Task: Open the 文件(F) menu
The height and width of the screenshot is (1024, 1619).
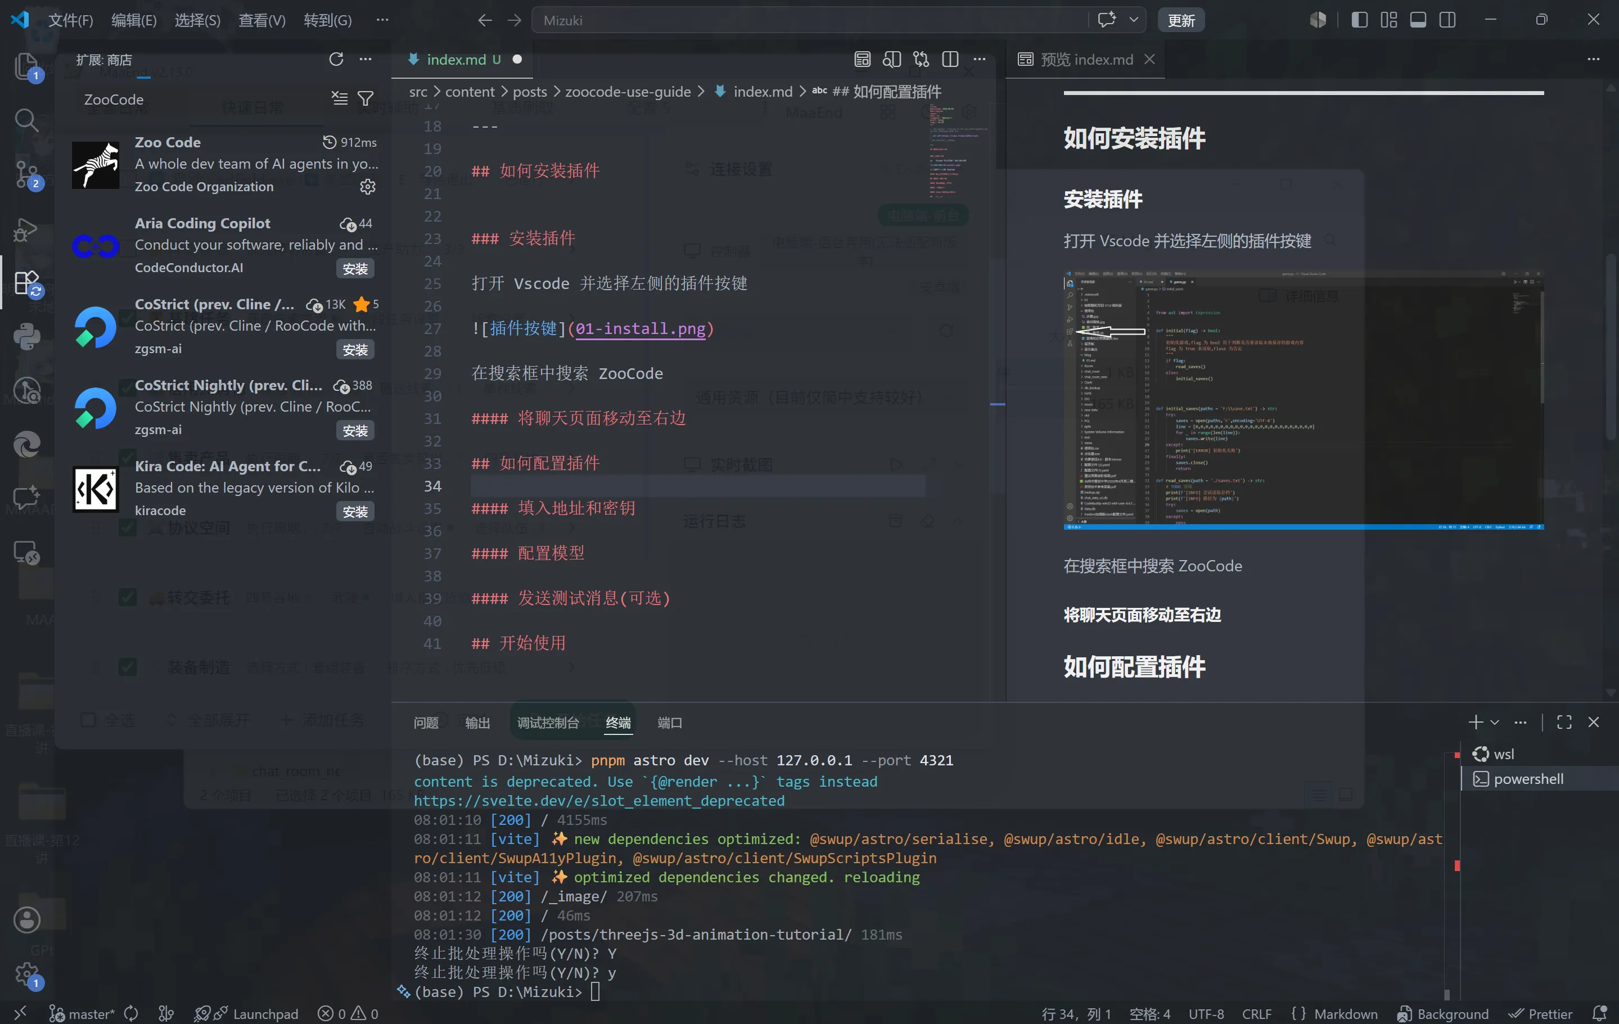Action: click(71, 20)
